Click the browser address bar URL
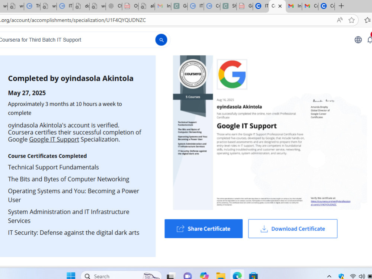The image size is (372, 279). 73,20
